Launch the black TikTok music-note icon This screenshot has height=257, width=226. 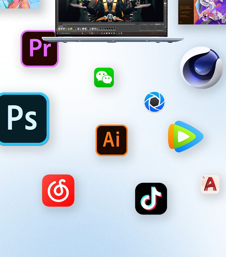coord(151,198)
